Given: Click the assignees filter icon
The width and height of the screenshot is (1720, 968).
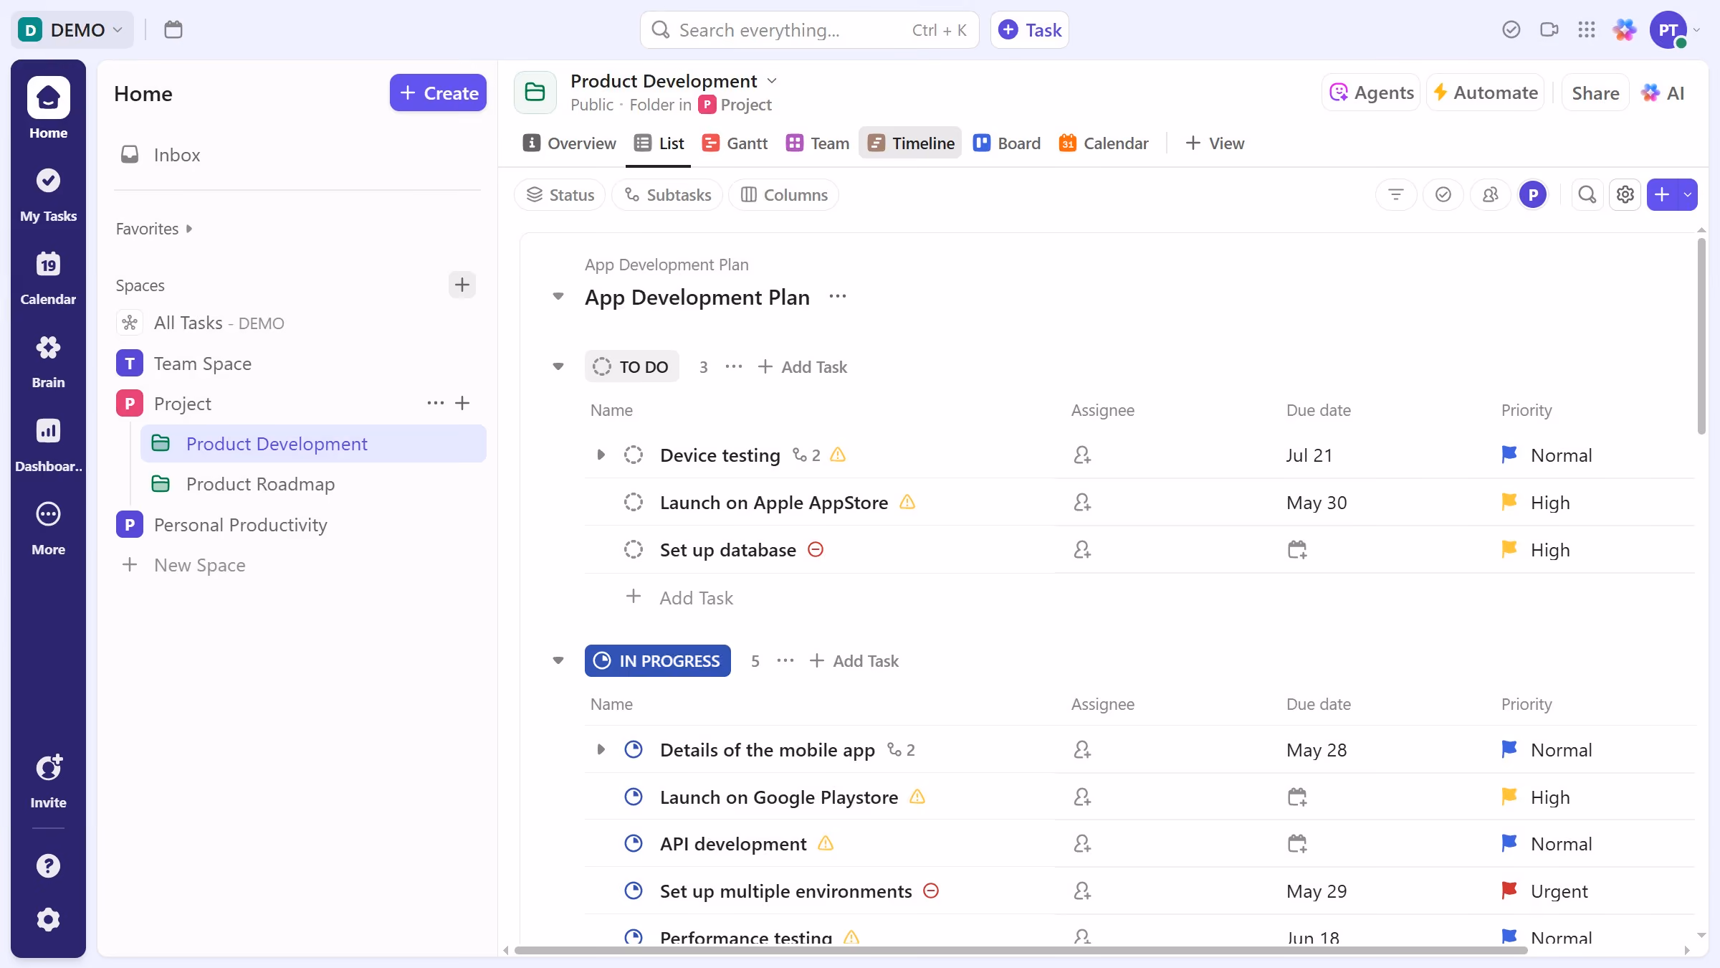Looking at the screenshot, I should (x=1491, y=194).
